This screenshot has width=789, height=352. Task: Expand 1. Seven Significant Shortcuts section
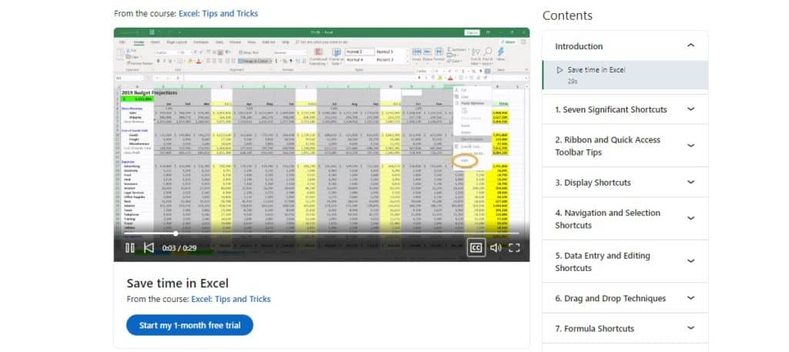(x=691, y=109)
